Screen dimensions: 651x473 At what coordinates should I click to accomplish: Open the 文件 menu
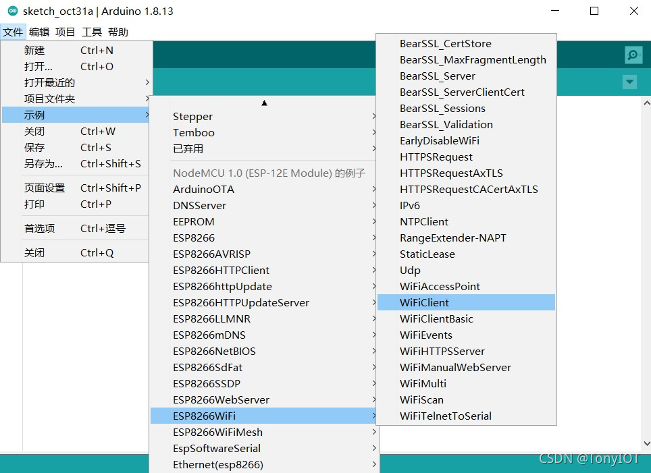click(x=13, y=32)
